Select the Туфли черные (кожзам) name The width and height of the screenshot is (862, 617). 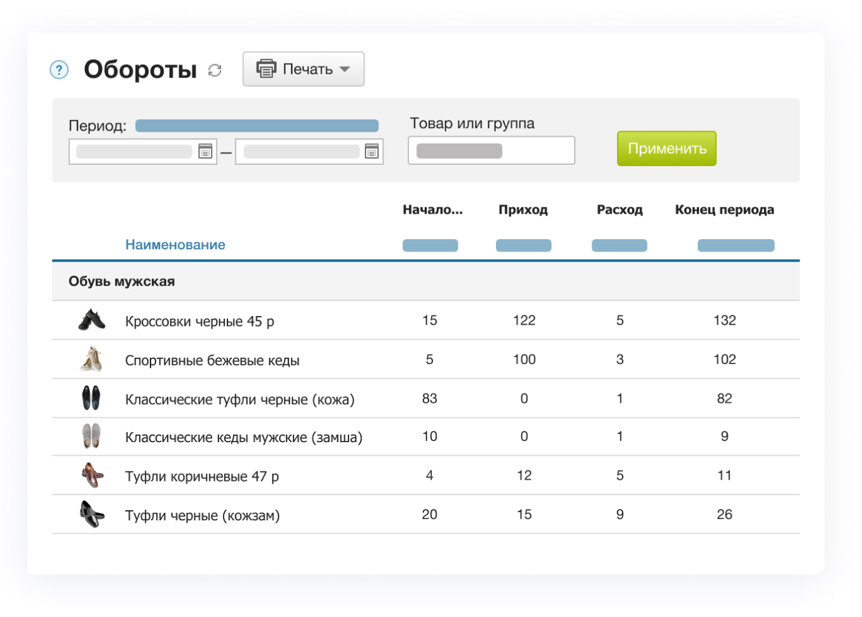pyautogui.click(x=202, y=516)
